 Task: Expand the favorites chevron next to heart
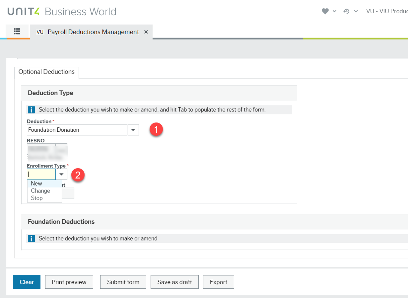click(335, 11)
